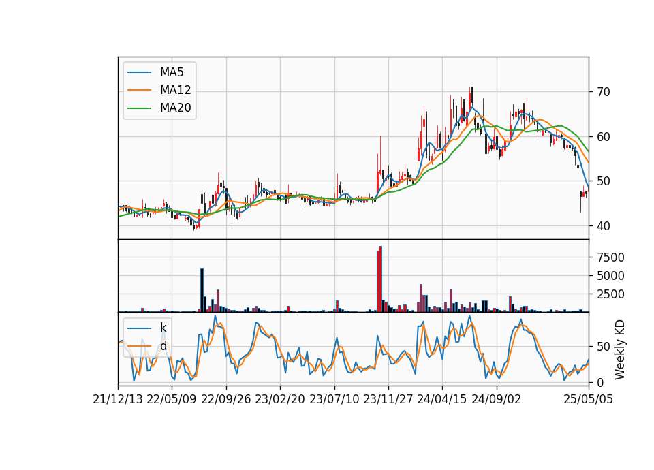The height and width of the screenshot is (470, 654).
Task: Click the blue MA5 legend line sample
Action: (139, 73)
